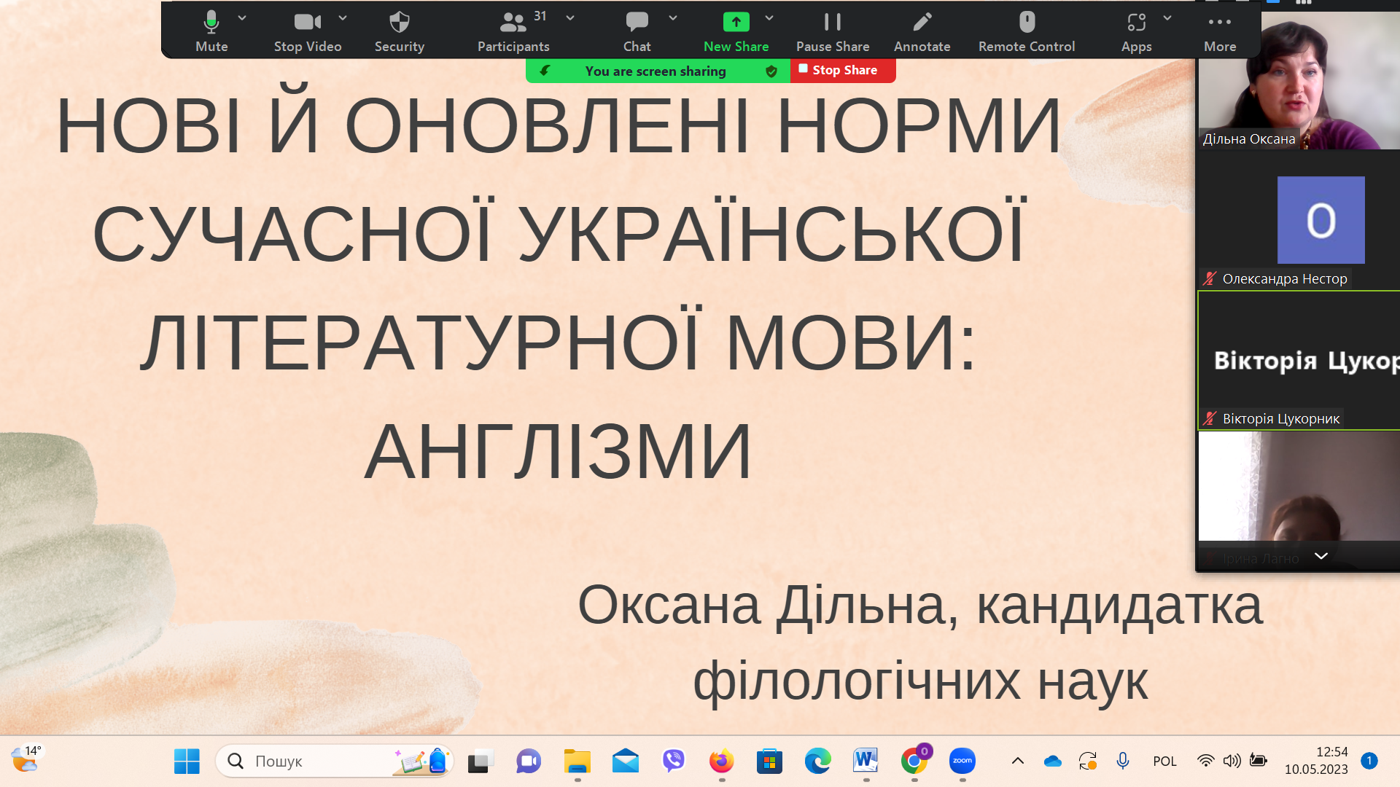Select Вікторія Цукорник video tile
Image resolution: width=1400 pixels, height=787 pixels.
click(x=1299, y=360)
